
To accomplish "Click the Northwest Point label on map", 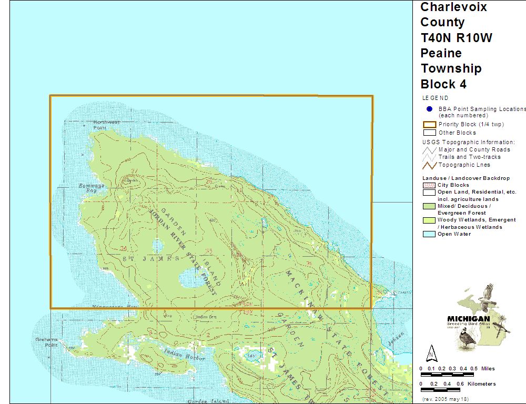I will 106,125.
